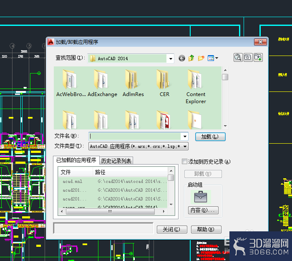Click the 帮助(H) help button
Viewport: 292px width, 261px height.
[206, 229]
